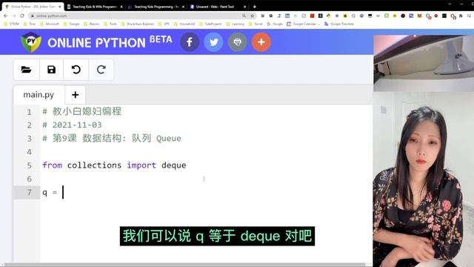Viewport: 474px width, 267px height.
Task: Bookmark this page with the star icon
Action: pos(252,16)
